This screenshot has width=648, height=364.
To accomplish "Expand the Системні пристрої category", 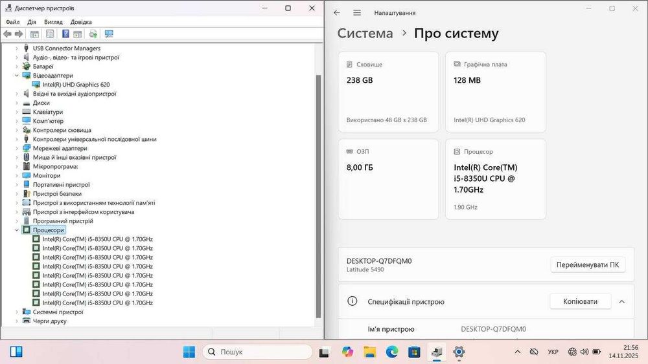I will (x=17, y=312).
